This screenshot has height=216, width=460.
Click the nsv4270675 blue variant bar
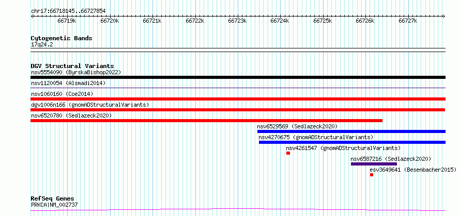coord(352,142)
